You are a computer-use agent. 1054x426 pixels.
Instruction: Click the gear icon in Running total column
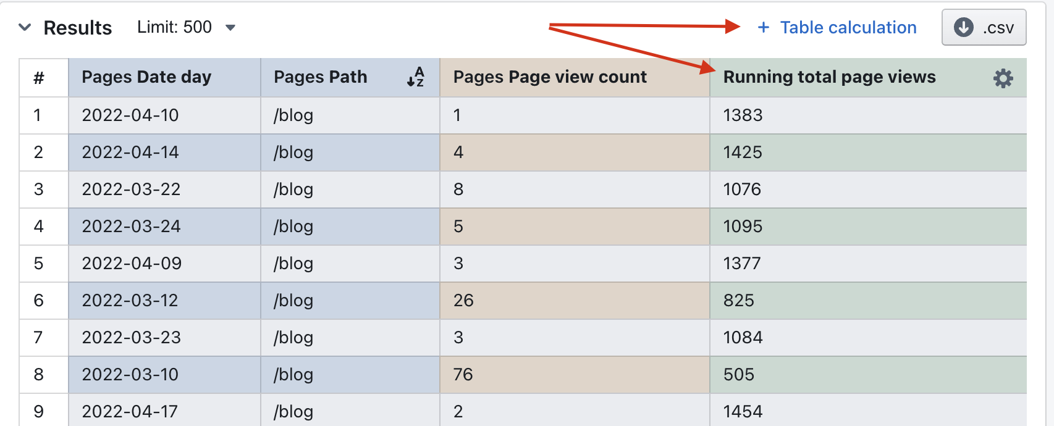[1003, 78]
